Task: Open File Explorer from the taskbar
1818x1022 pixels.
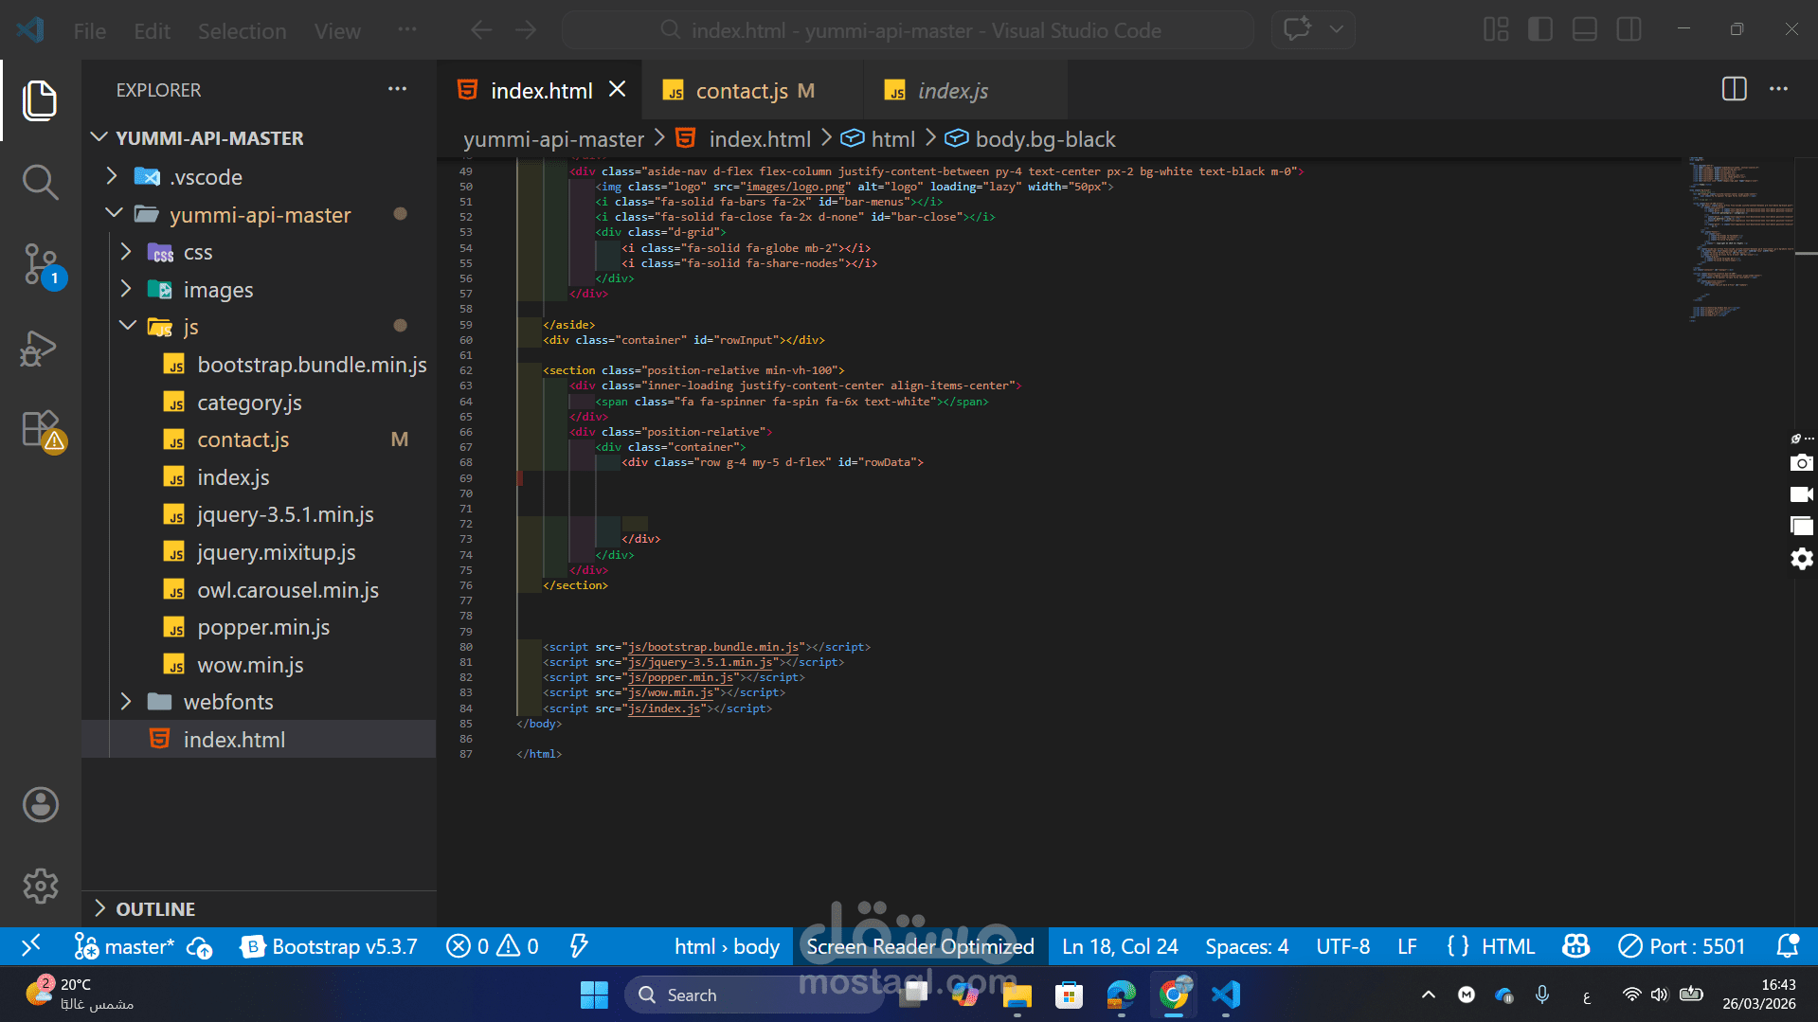Action: click(1017, 995)
